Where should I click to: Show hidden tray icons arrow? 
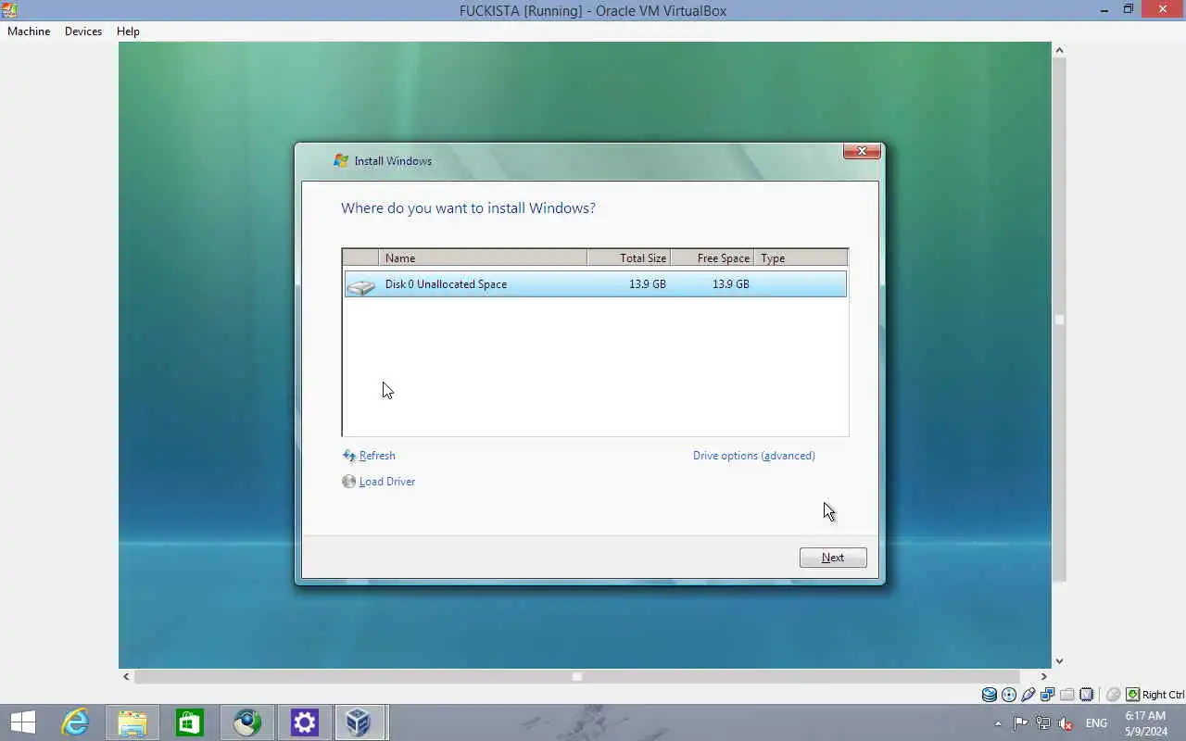click(998, 723)
